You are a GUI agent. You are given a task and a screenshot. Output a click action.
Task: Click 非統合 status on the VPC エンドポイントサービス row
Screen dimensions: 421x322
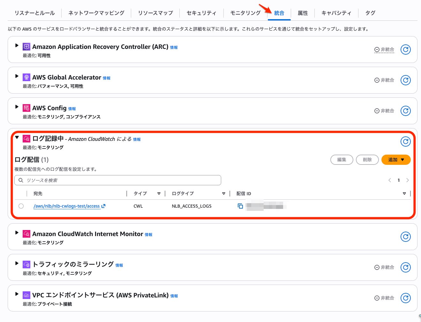384,298
